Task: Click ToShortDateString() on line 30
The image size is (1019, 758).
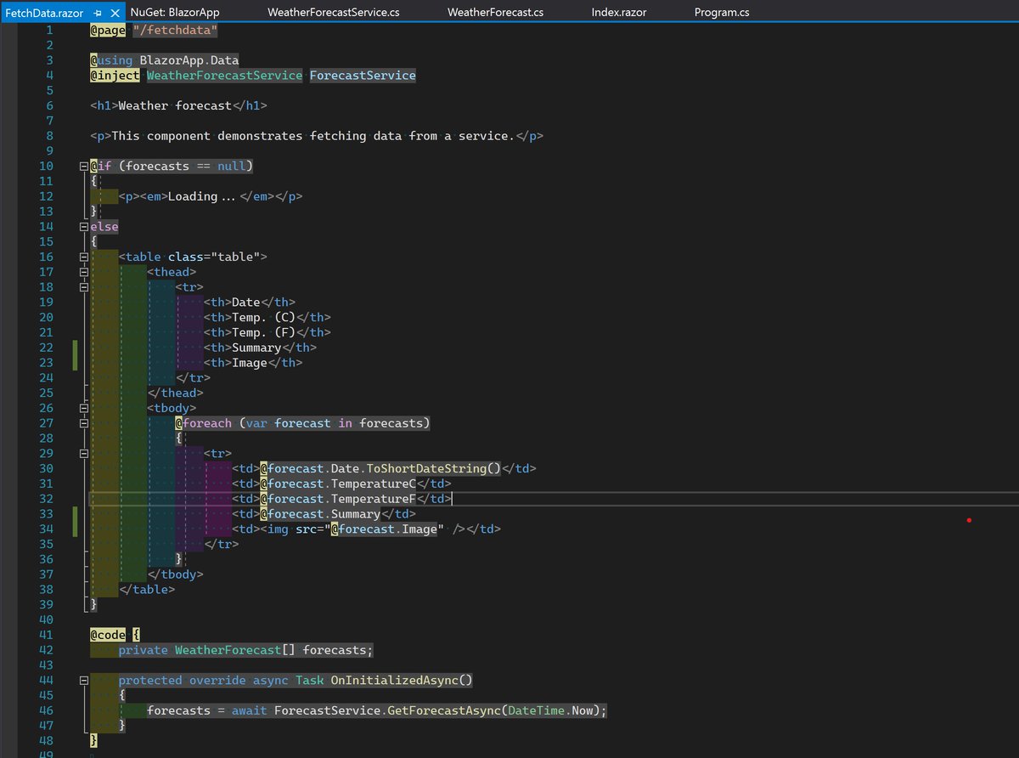Action: (433, 468)
